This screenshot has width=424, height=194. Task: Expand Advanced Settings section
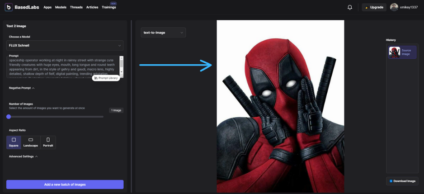[x=23, y=156]
